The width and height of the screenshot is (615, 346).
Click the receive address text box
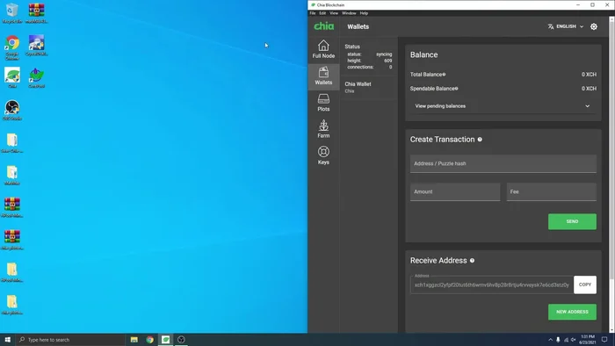492,285
